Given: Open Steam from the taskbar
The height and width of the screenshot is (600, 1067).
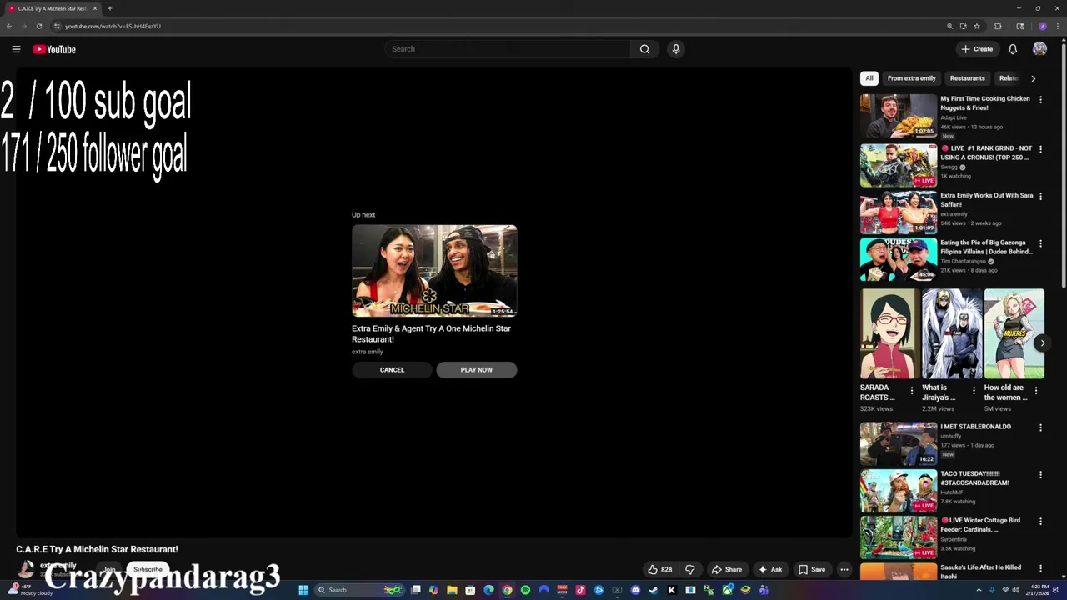Looking at the screenshot, I should click(x=654, y=590).
